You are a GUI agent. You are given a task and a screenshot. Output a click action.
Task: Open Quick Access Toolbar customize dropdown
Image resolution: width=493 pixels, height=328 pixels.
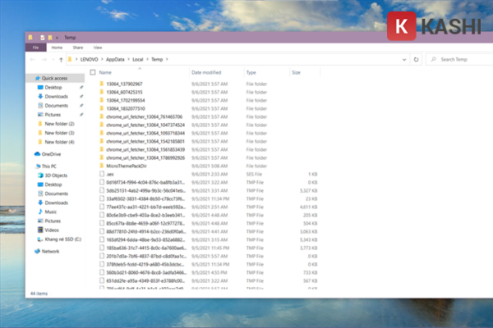pos(58,38)
